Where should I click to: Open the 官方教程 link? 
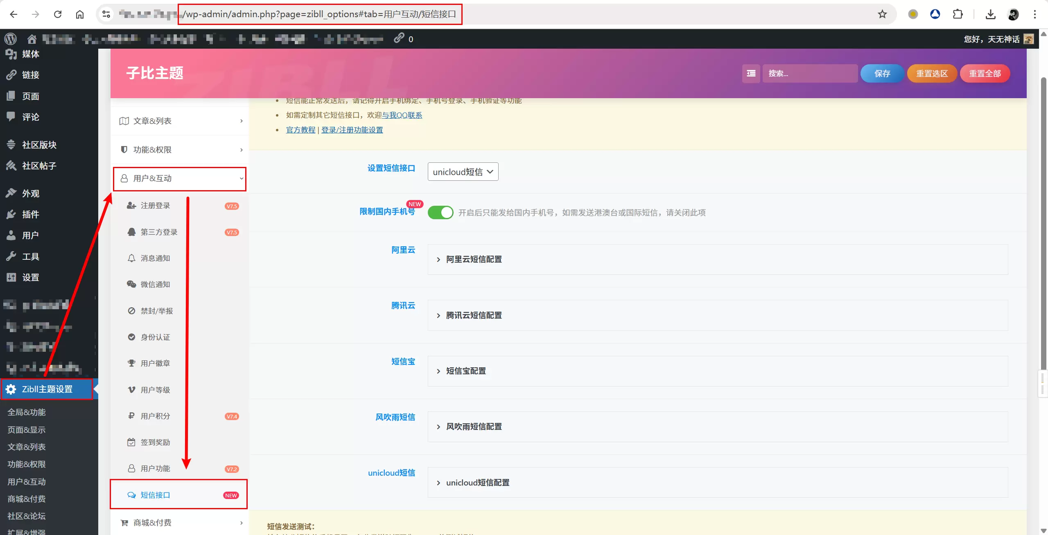[x=300, y=130]
